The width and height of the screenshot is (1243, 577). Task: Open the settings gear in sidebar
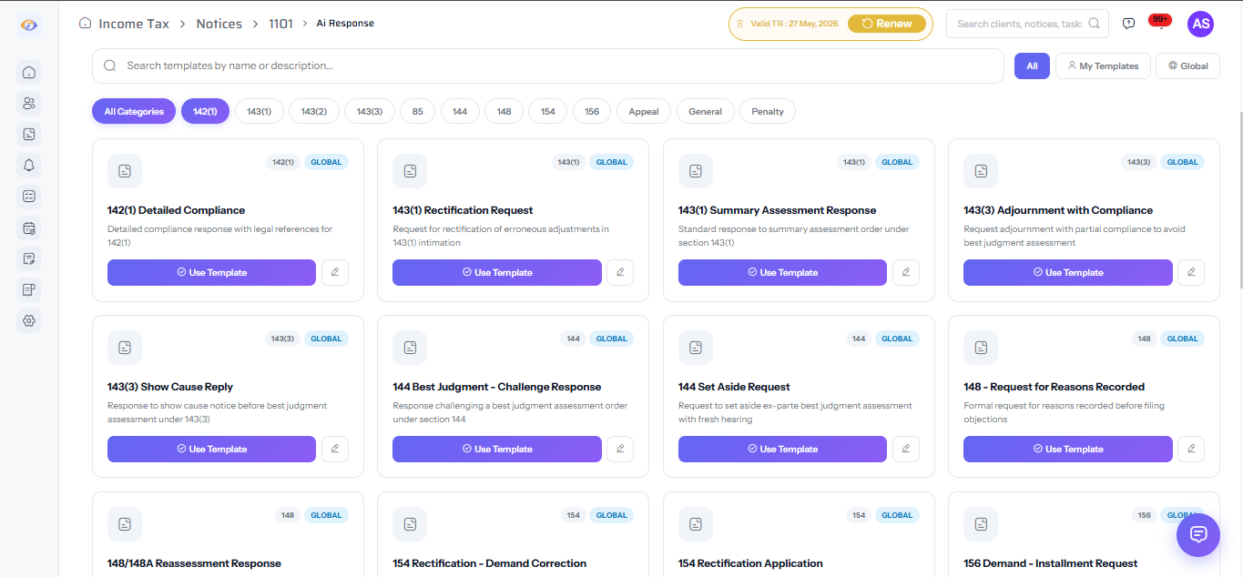pyautogui.click(x=29, y=320)
